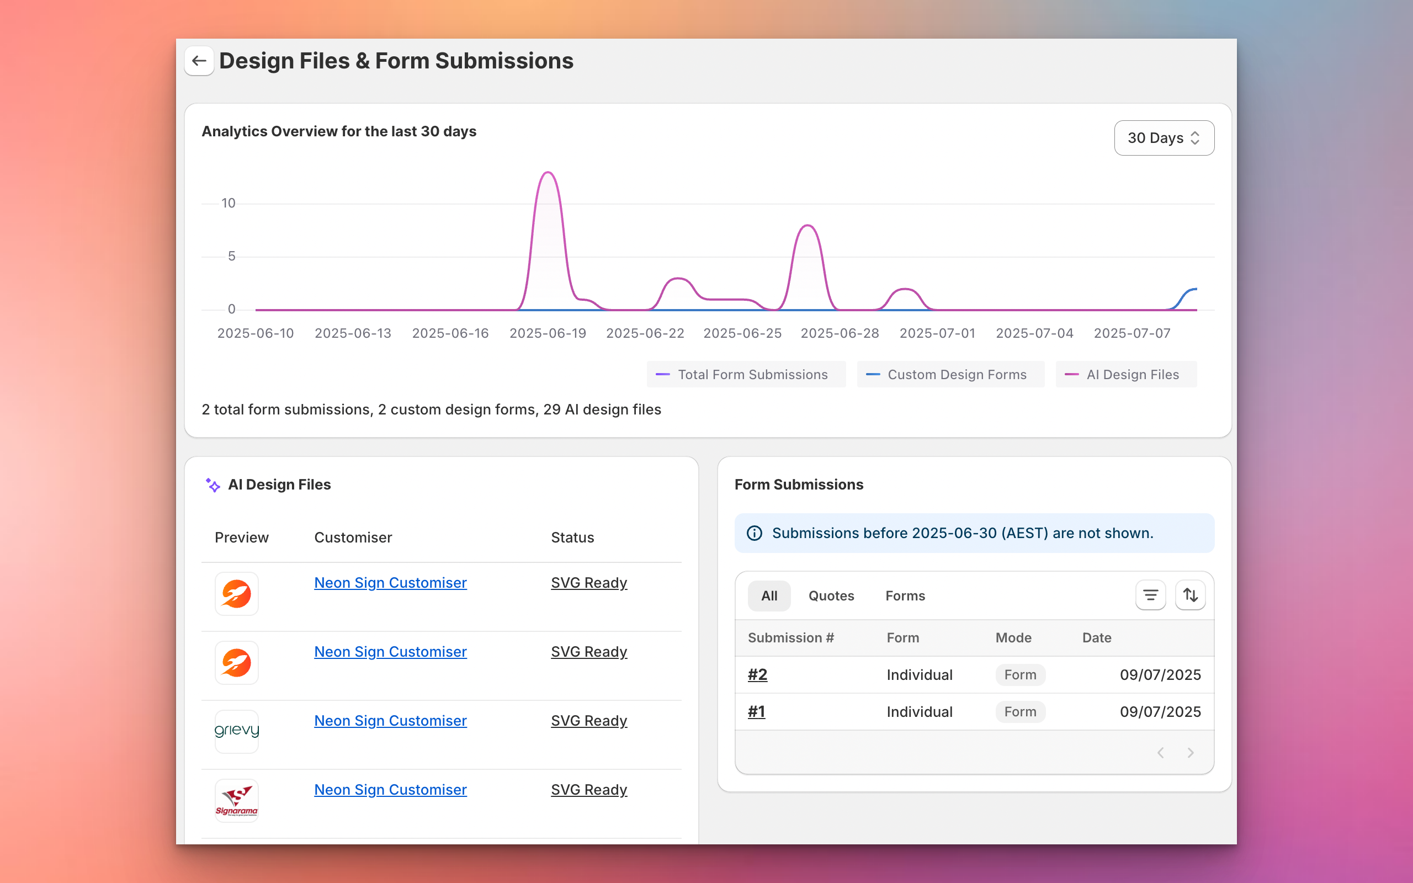Screen dimensions: 1413x883
Task: Open submission #2 link
Action: pos(757,674)
